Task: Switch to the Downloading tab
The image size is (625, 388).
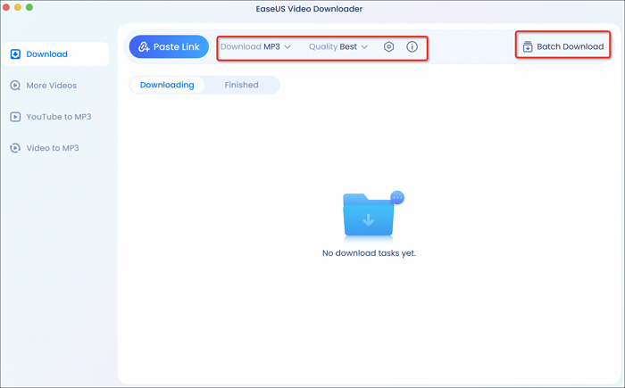Action: click(x=167, y=85)
